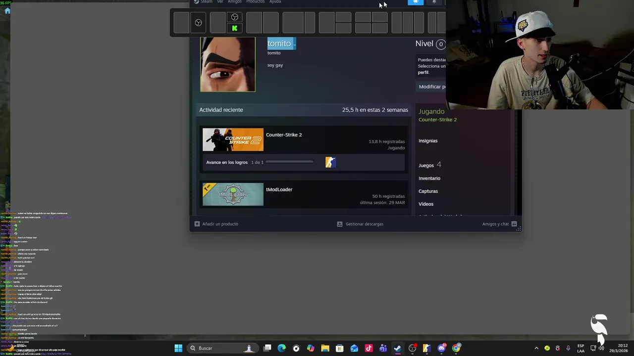Click the tomito profile avatar image
634x356 pixels.
228,64
